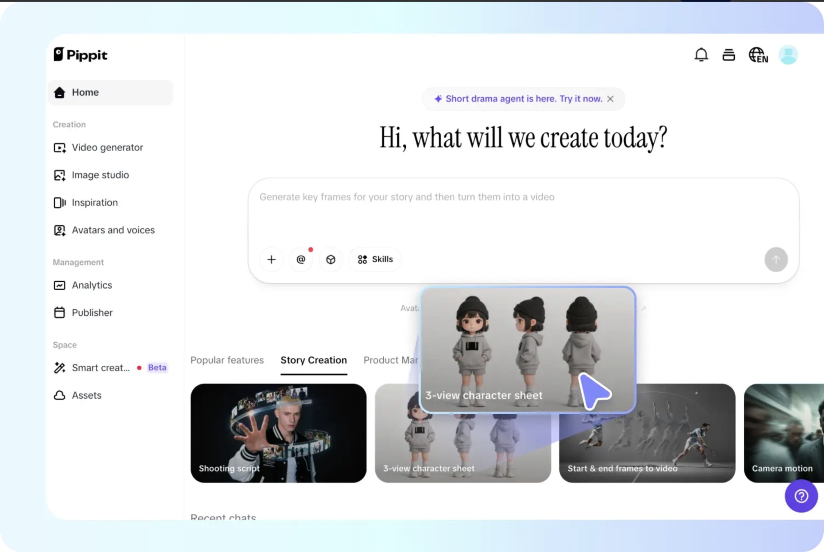
Task: Click the Space section label
Action: pyautogui.click(x=65, y=345)
